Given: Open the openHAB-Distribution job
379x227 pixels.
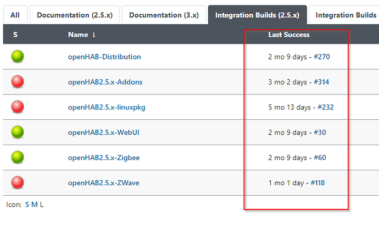Looking at the screenshot, I should click(104, 57).
